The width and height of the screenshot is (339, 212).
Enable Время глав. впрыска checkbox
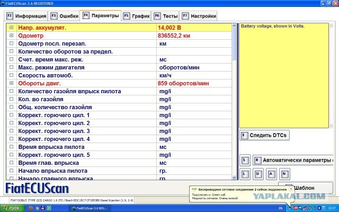(x=12, y=163)
